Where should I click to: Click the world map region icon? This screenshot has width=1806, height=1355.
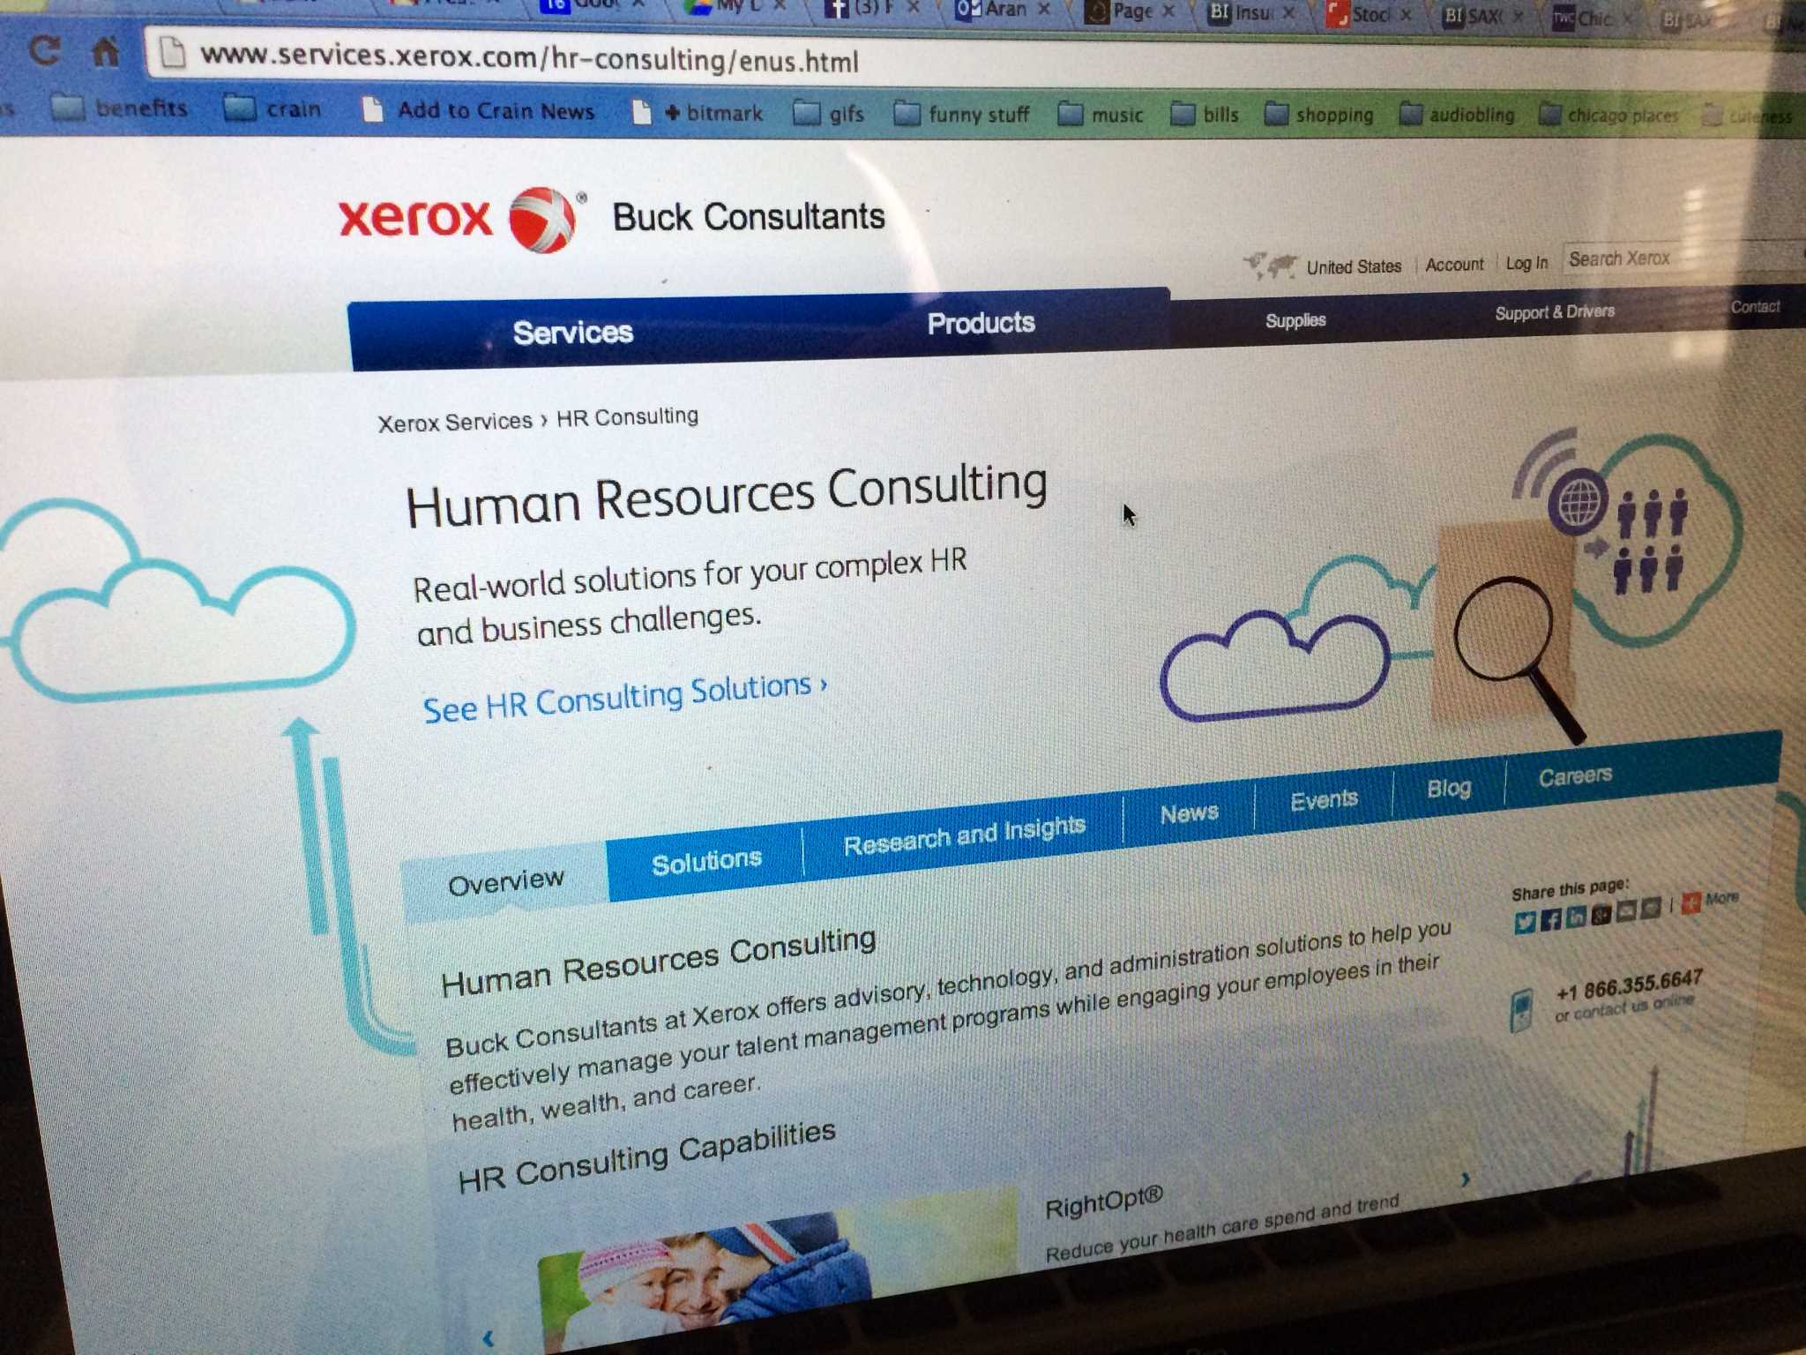pos(1271,264)
